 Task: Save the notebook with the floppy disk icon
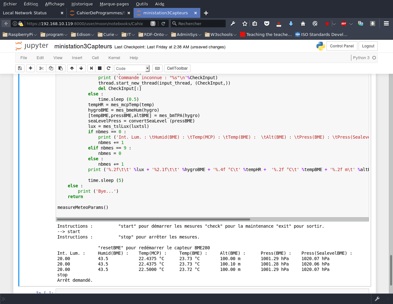point(20,68)
